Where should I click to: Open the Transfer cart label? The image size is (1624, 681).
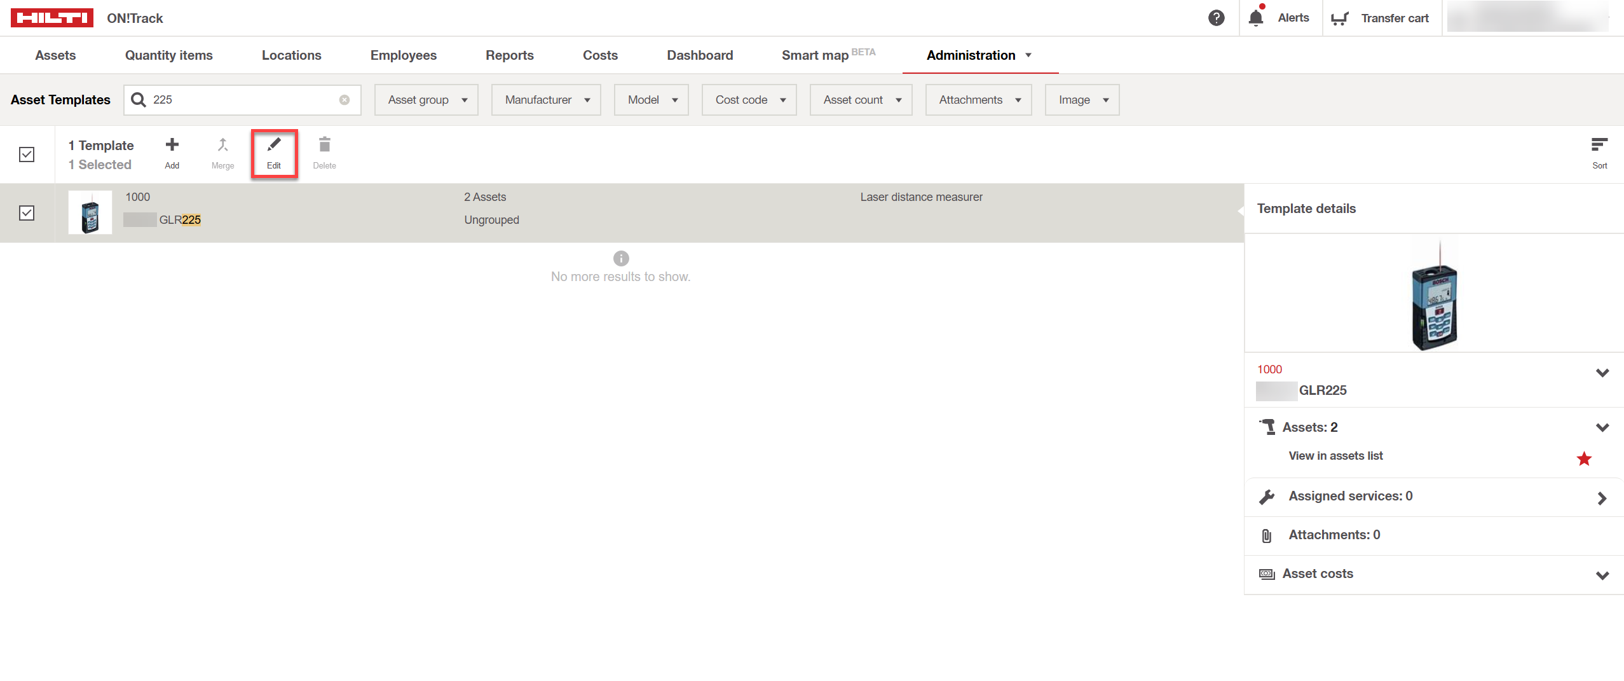(x=1395, y=18)
